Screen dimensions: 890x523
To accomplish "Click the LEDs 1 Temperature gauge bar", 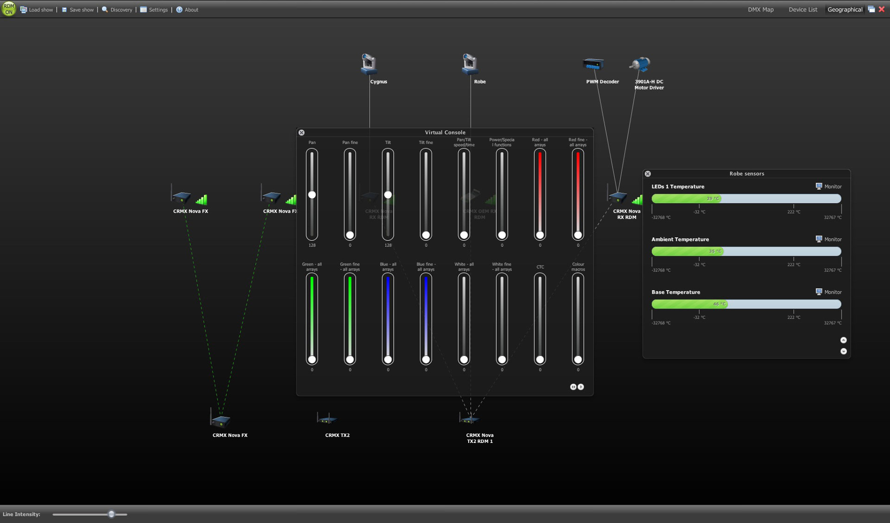I will click(746, 198).
